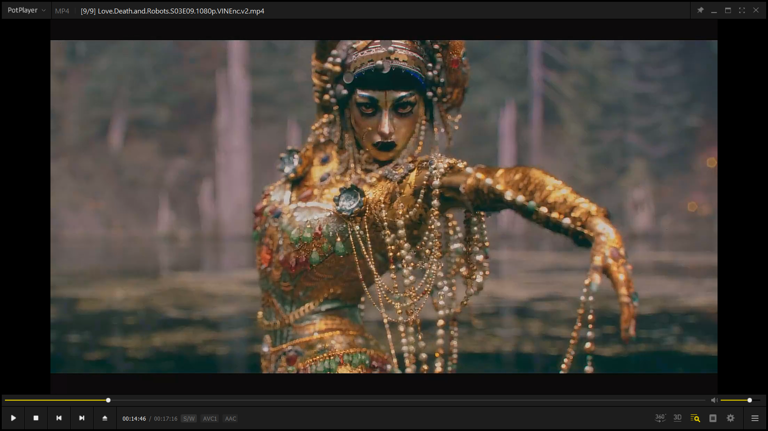Open the control panel settings gear

[x=731, y=418]
